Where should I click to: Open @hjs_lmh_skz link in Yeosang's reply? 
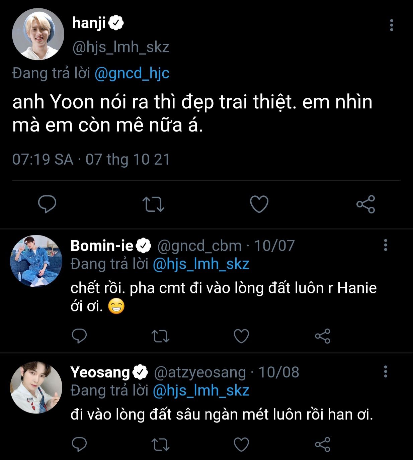[201, 390]
